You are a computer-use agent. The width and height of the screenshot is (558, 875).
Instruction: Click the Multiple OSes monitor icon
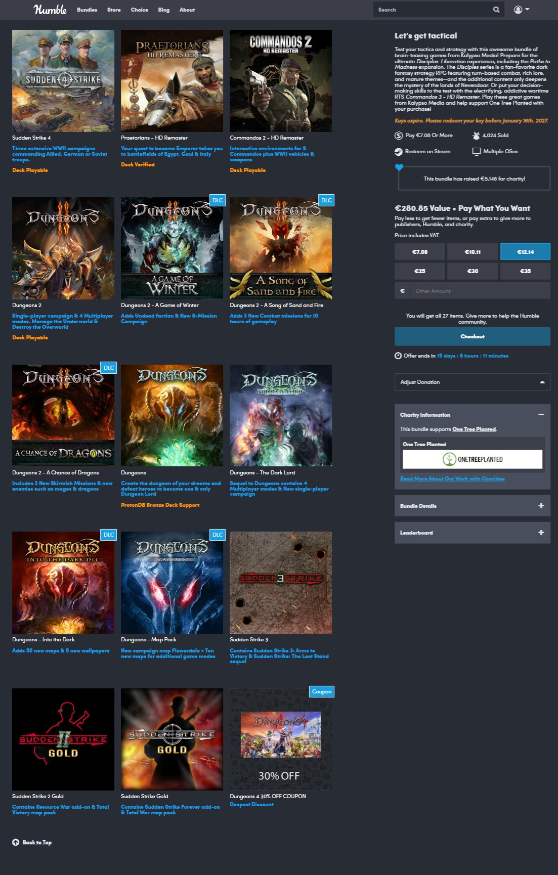[x=476, y=152]
